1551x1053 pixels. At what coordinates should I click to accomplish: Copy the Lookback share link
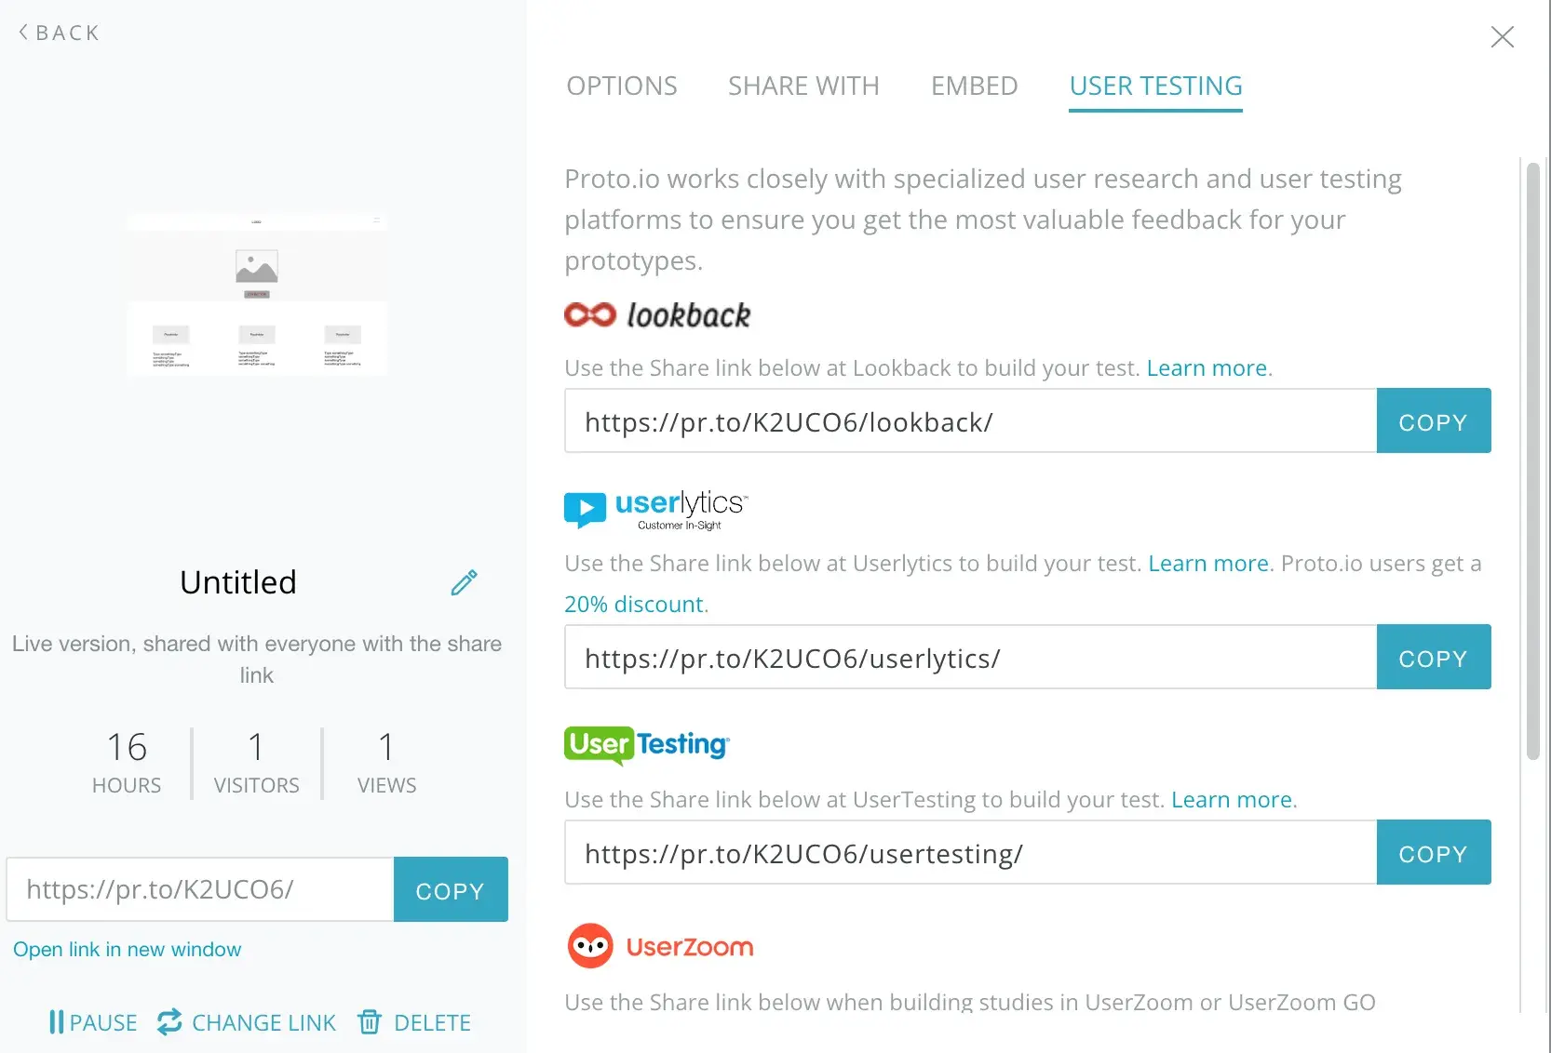click(1433, 421)
